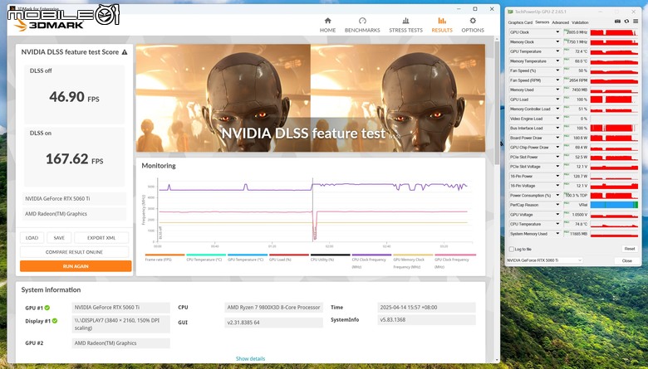Click 'AMD Ryzen 7 9800X3D 8-Core Processor' CPU field
Screen dimensions: 648x369
click(x=273, y=308)
